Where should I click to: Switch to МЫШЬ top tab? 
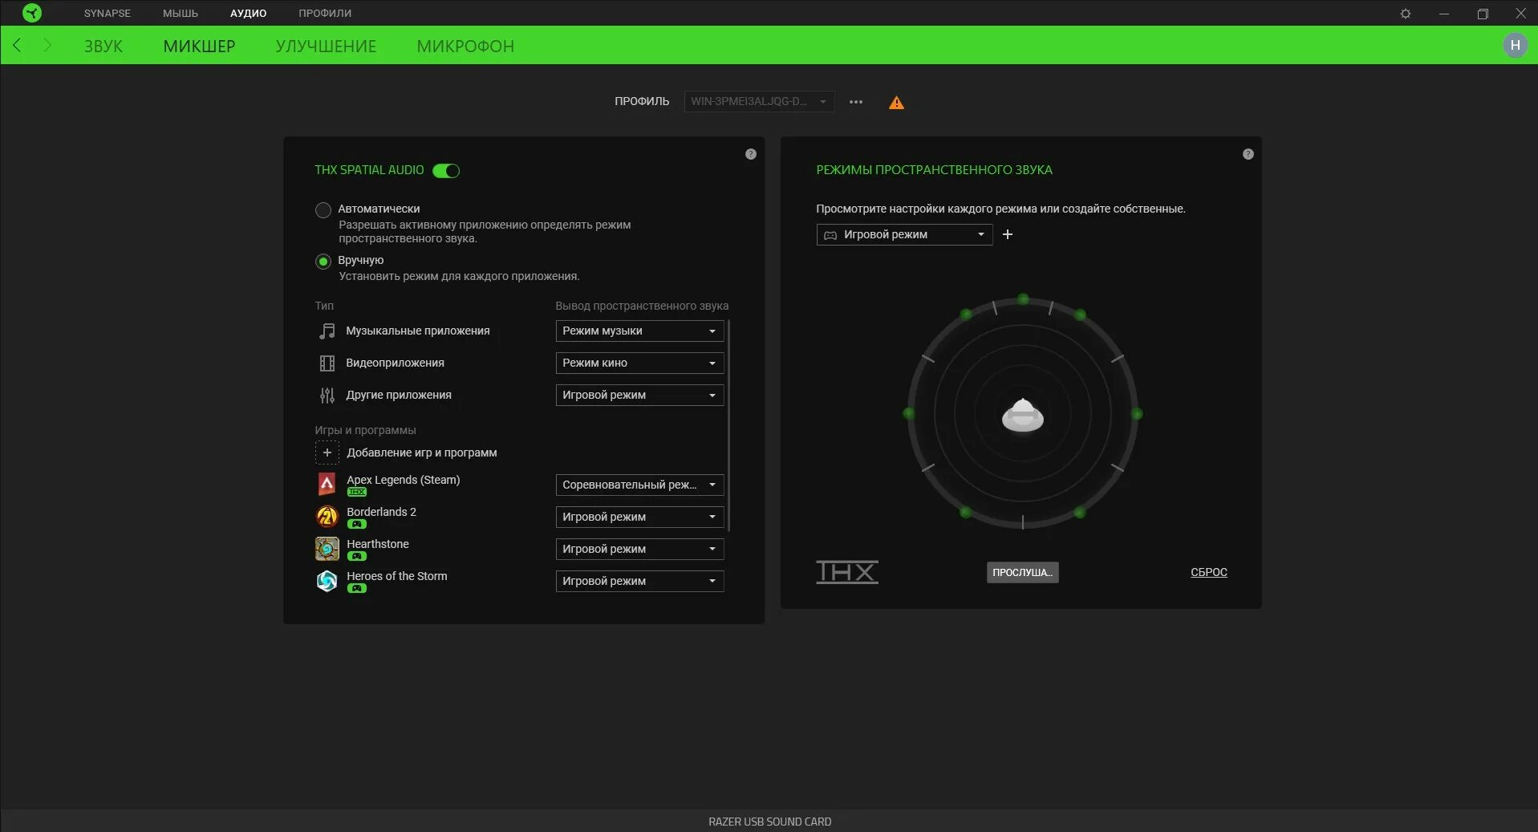[x=181, y=14]
